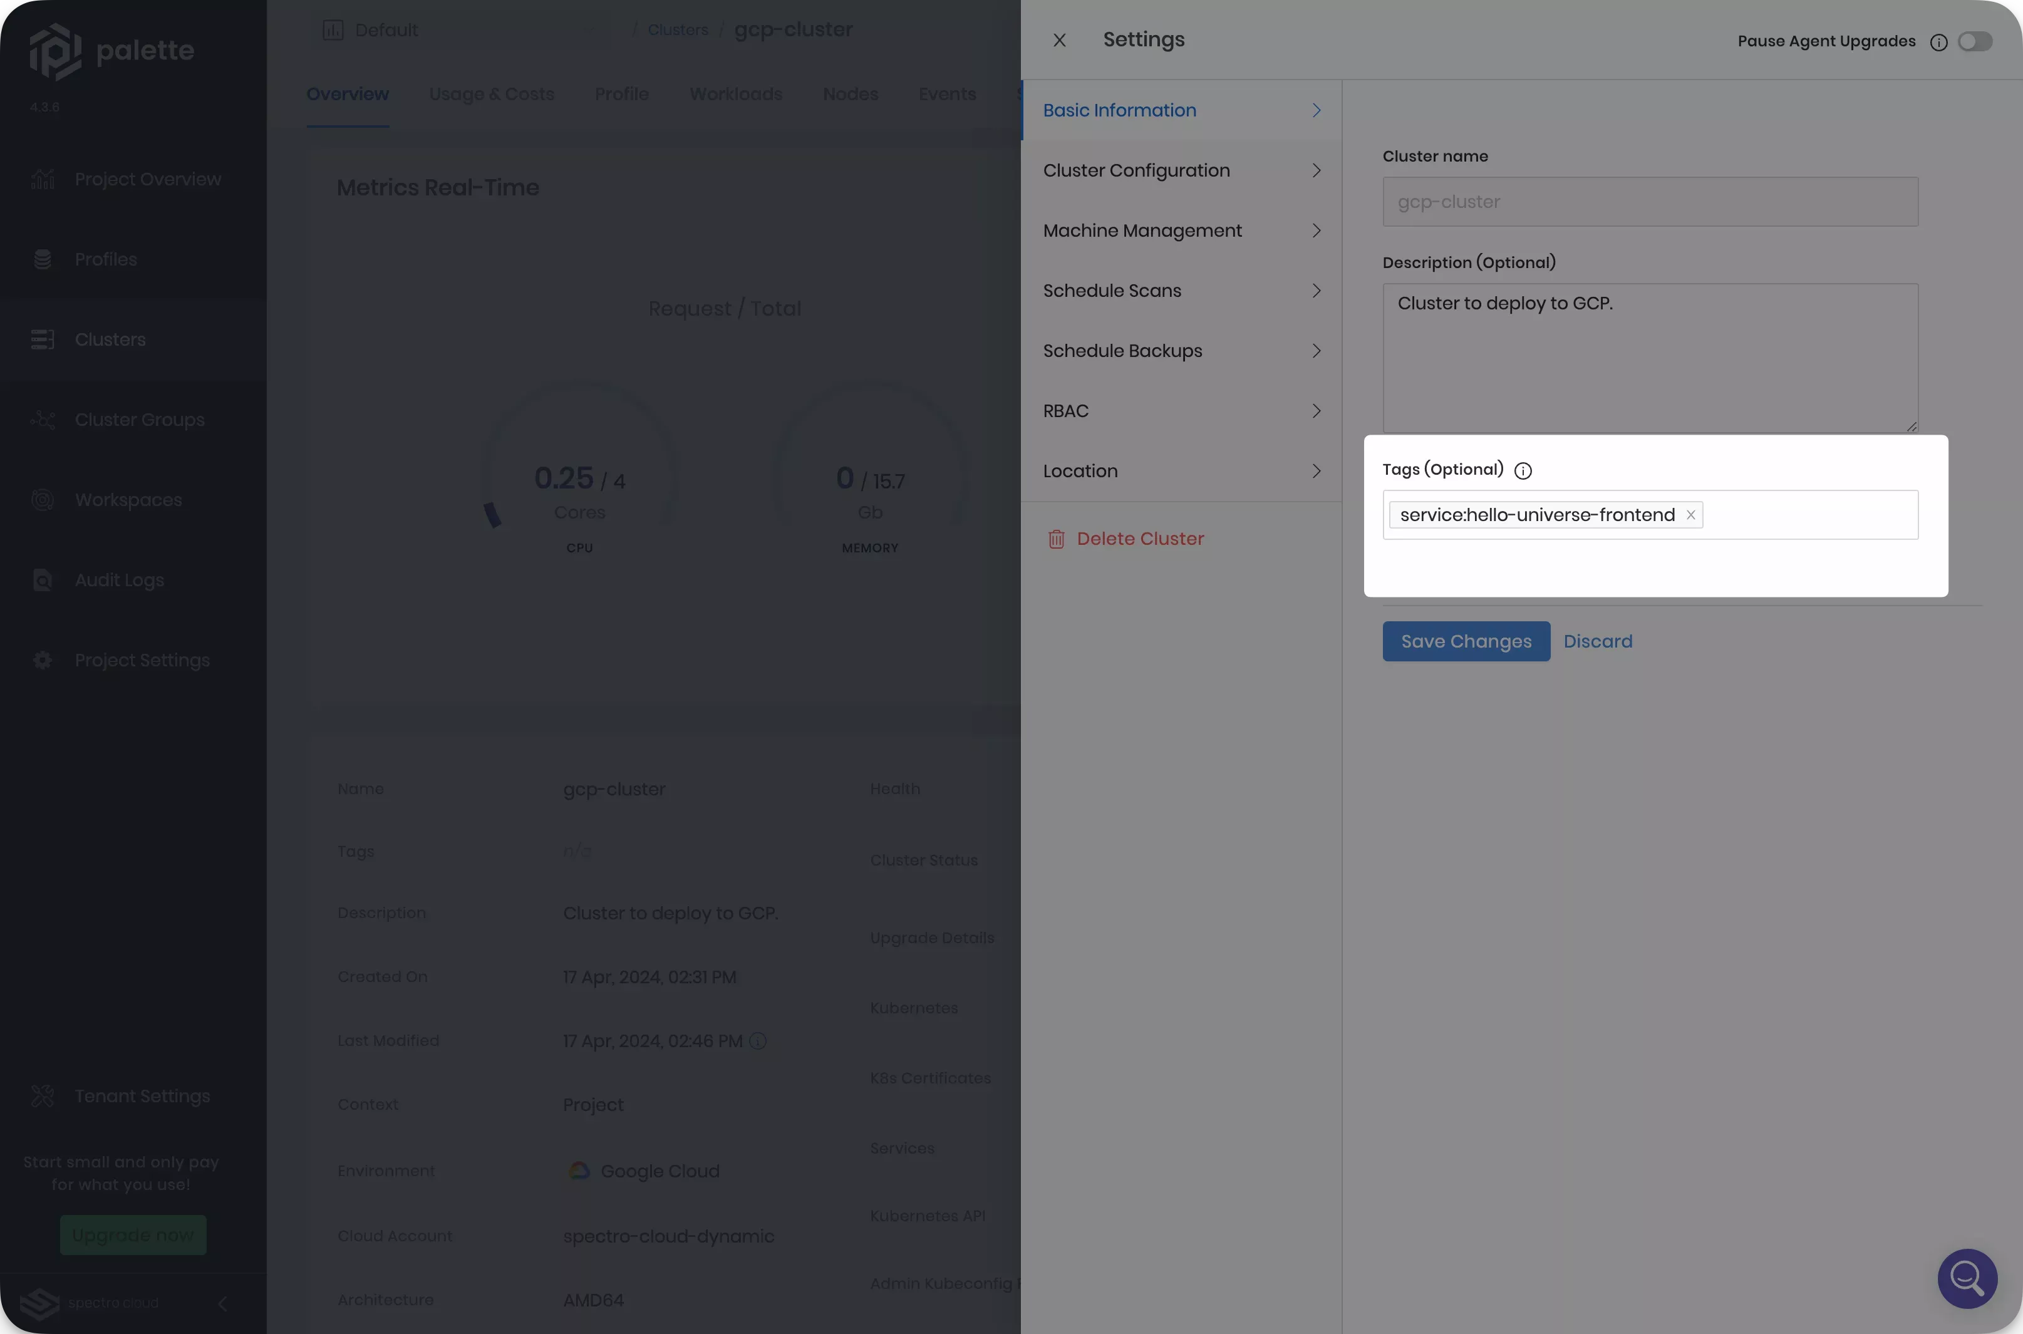Open Workspaces via its sidebar icon
This screenshot has height=1334, width=2023.
coord(43,499)
